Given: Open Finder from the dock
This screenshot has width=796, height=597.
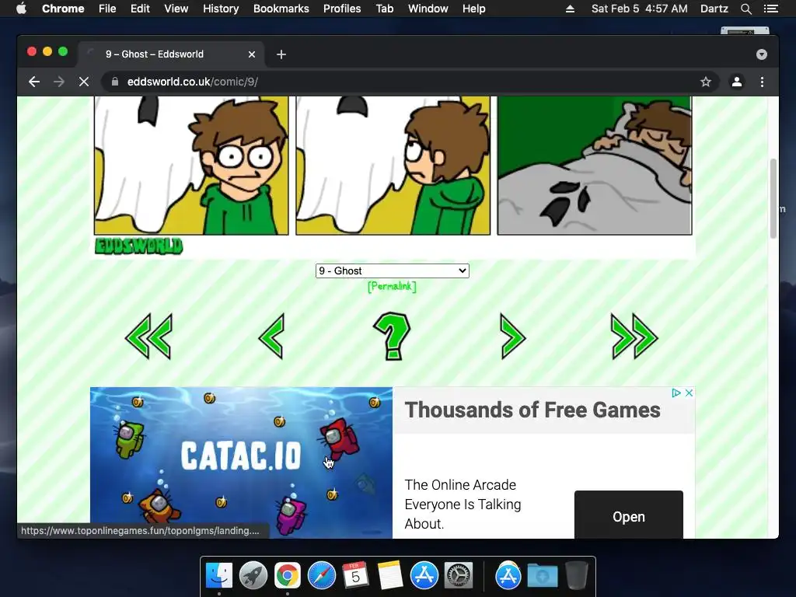Looking at the screenshot, I should point(218,576).
